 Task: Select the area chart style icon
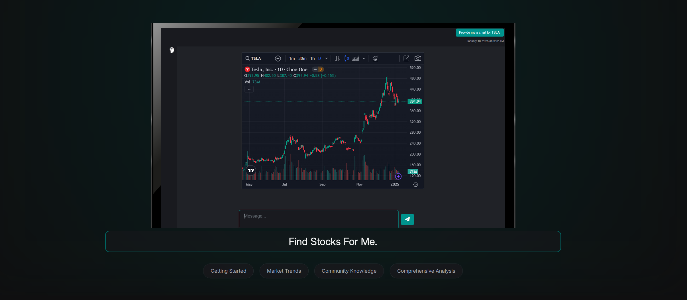click(x=356, y=58)
